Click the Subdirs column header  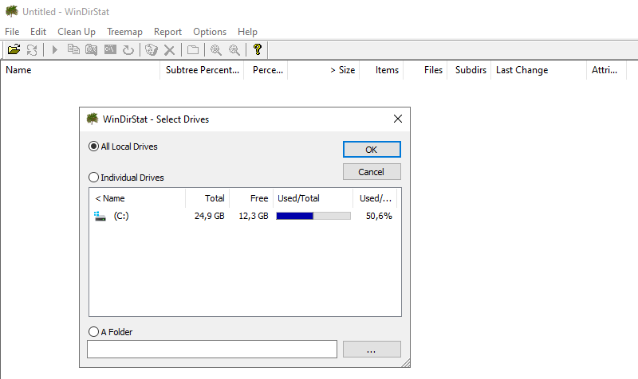[x=469, y=70]
